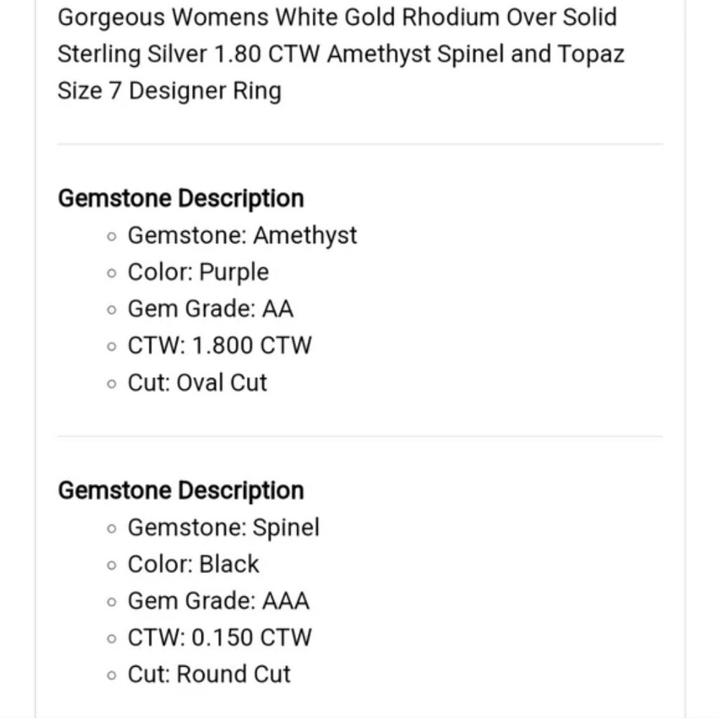Select the Gem Grade: AA entry
This screenshot has width=718, height=718.
(x=210, y=309)
